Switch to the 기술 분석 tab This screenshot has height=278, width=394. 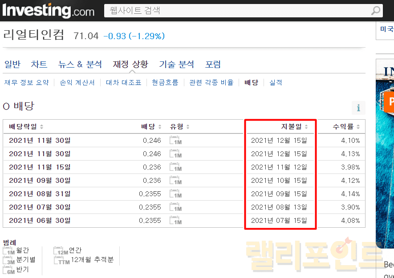[x=177, y=64]
